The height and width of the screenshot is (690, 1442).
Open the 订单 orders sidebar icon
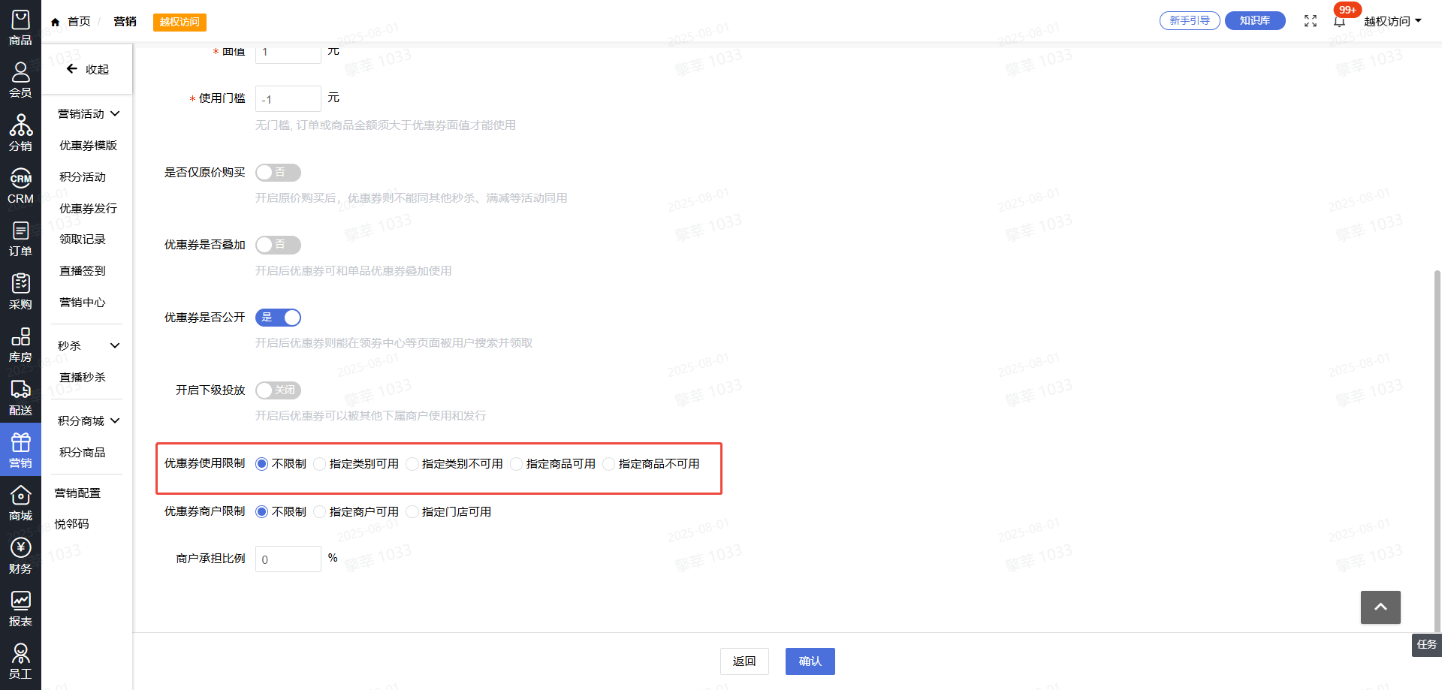[20, 239]
